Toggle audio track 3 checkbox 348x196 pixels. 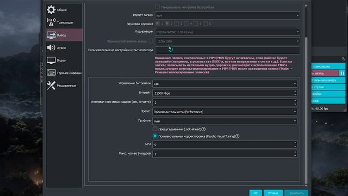[x=176, y=23]
